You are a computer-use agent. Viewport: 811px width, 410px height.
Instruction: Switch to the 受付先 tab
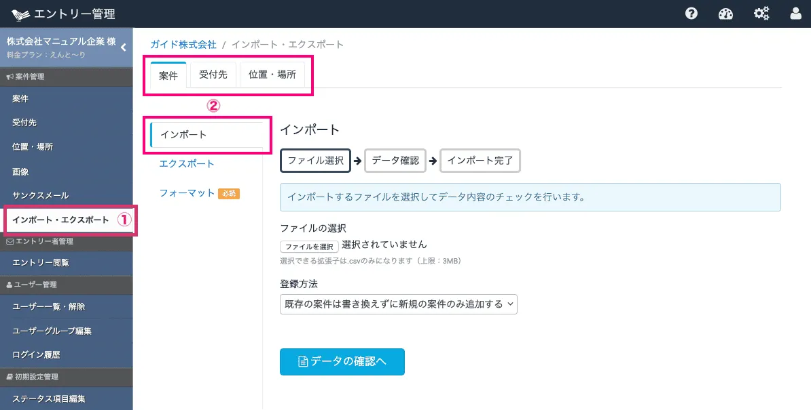coord(213,75)
